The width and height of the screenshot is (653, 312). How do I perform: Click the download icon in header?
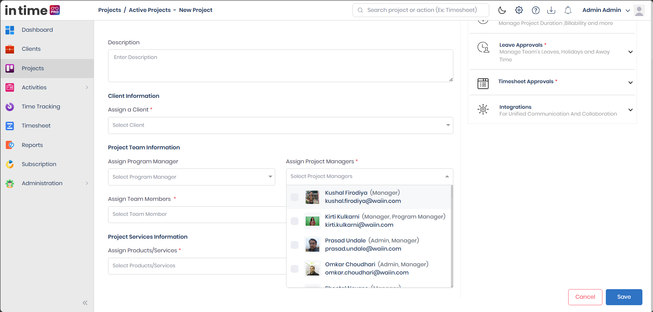coord(551,10)
